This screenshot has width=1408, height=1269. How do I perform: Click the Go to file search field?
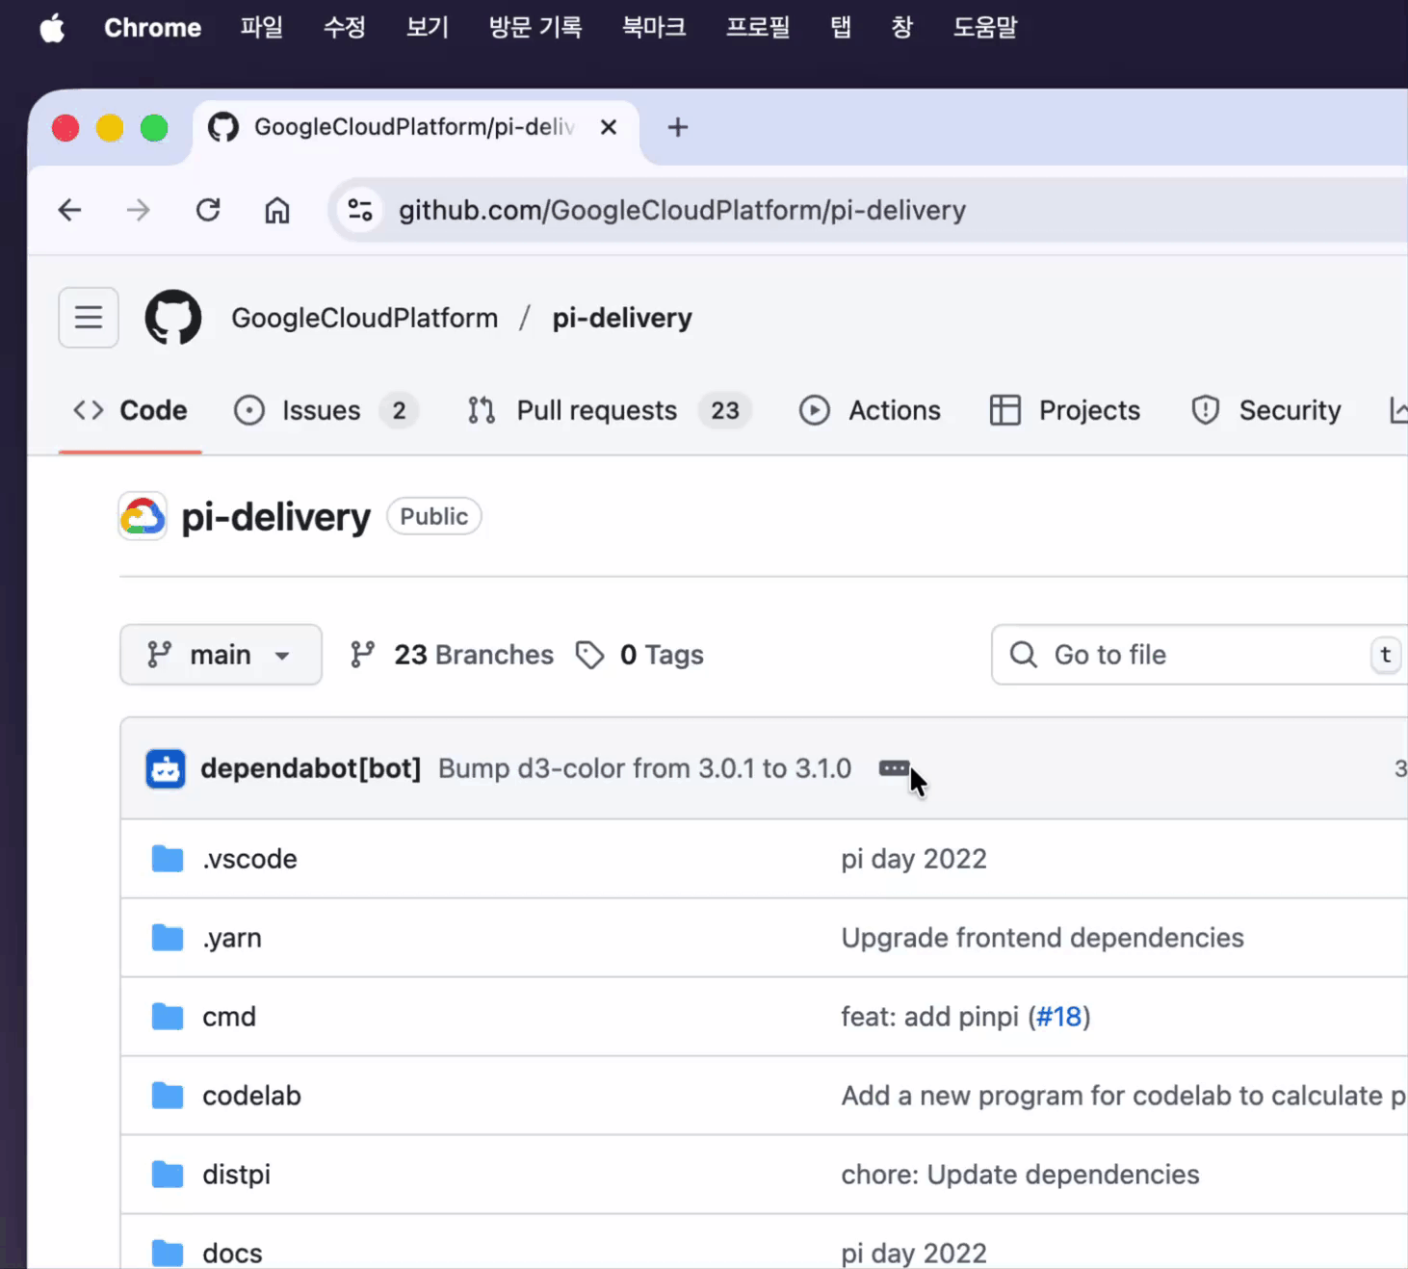(x=1199, y=655)
